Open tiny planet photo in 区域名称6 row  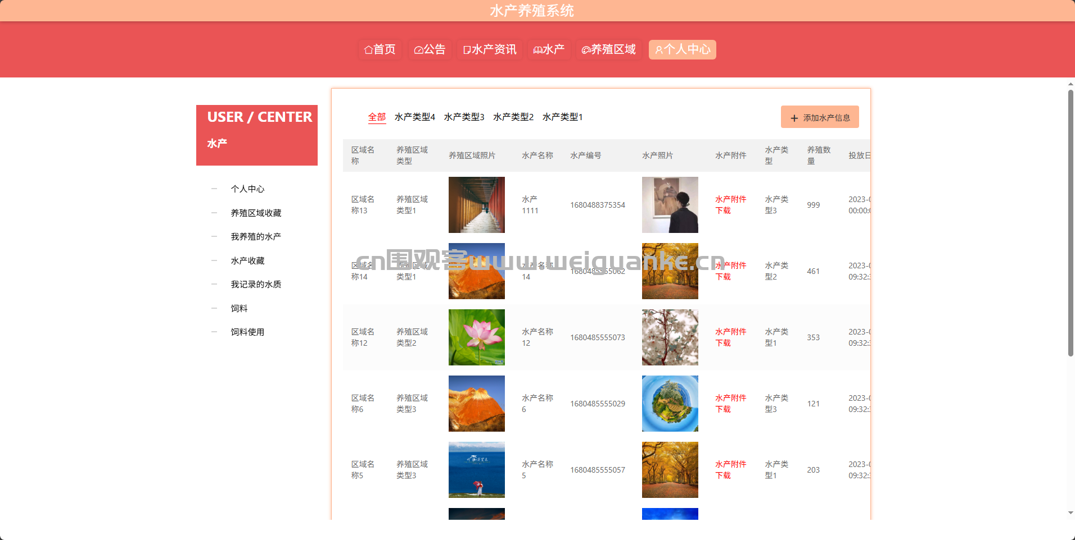670,404
